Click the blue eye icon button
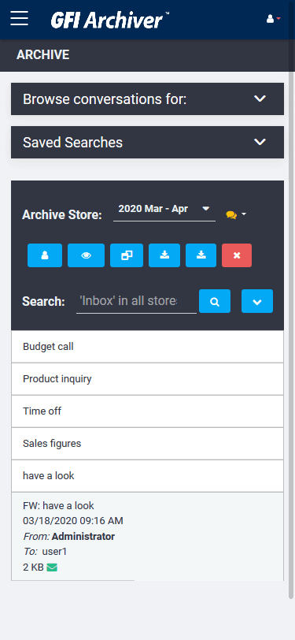 pyautogui.click(x=86, y=255)
